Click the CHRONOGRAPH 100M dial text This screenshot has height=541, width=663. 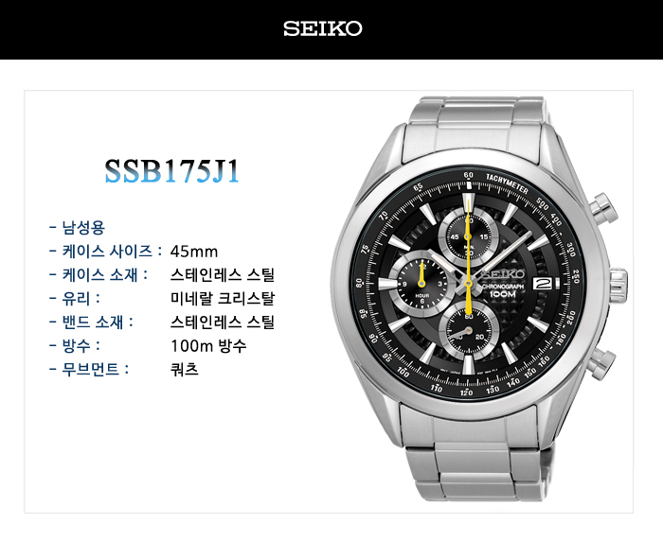click(502, 289)
